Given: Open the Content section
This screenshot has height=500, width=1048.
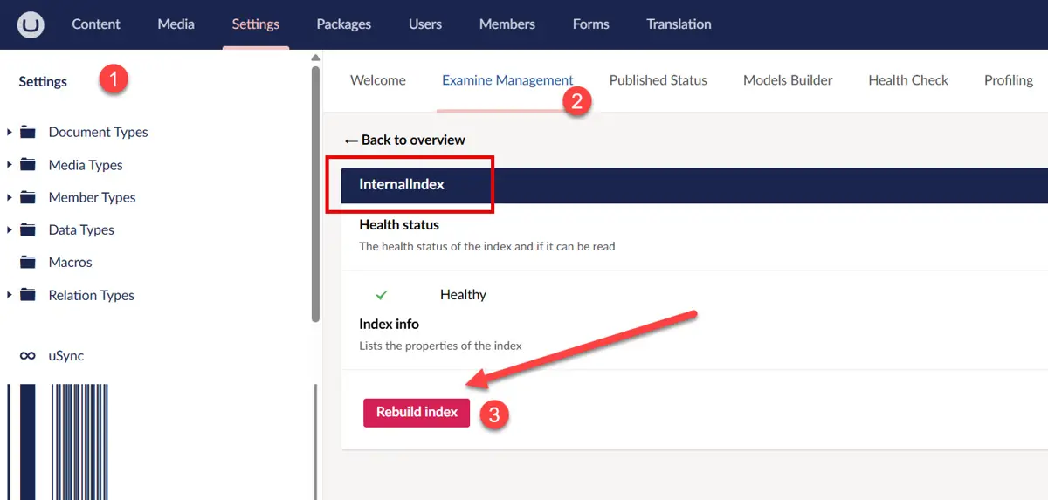Looking at the screenshot, I should pyautogui.click(x=96, y=24).
